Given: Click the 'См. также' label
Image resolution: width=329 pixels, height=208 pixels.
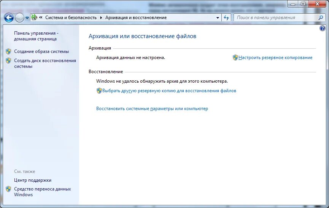Looking at the screenshot, I should pyautogui.click(x=25, y=171).
